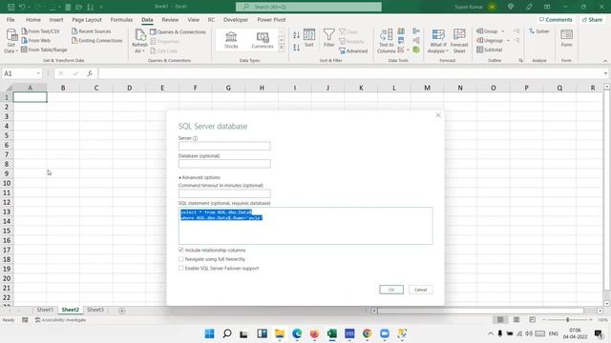611x343 pixels.
Task: Open File Explorer from taskbar
Action: (x=280, y=333)
